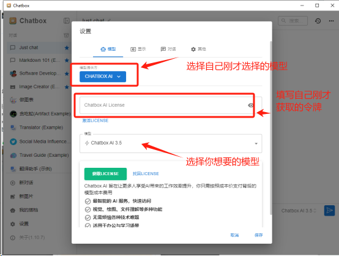Click the Image Creator picture icon
This screenshot has height=256, width=339.
(x=13, y=87)
